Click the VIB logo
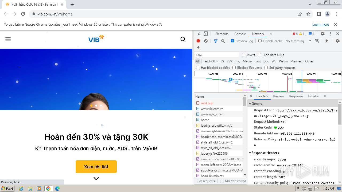The height and width of the screenshot is (192, 342). [96, 39]
